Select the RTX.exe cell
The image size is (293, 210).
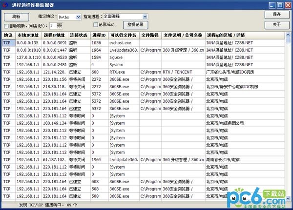tap(124, 72)
